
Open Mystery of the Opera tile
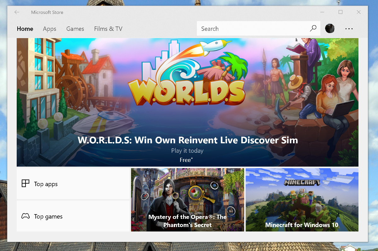tap(187, 200)
